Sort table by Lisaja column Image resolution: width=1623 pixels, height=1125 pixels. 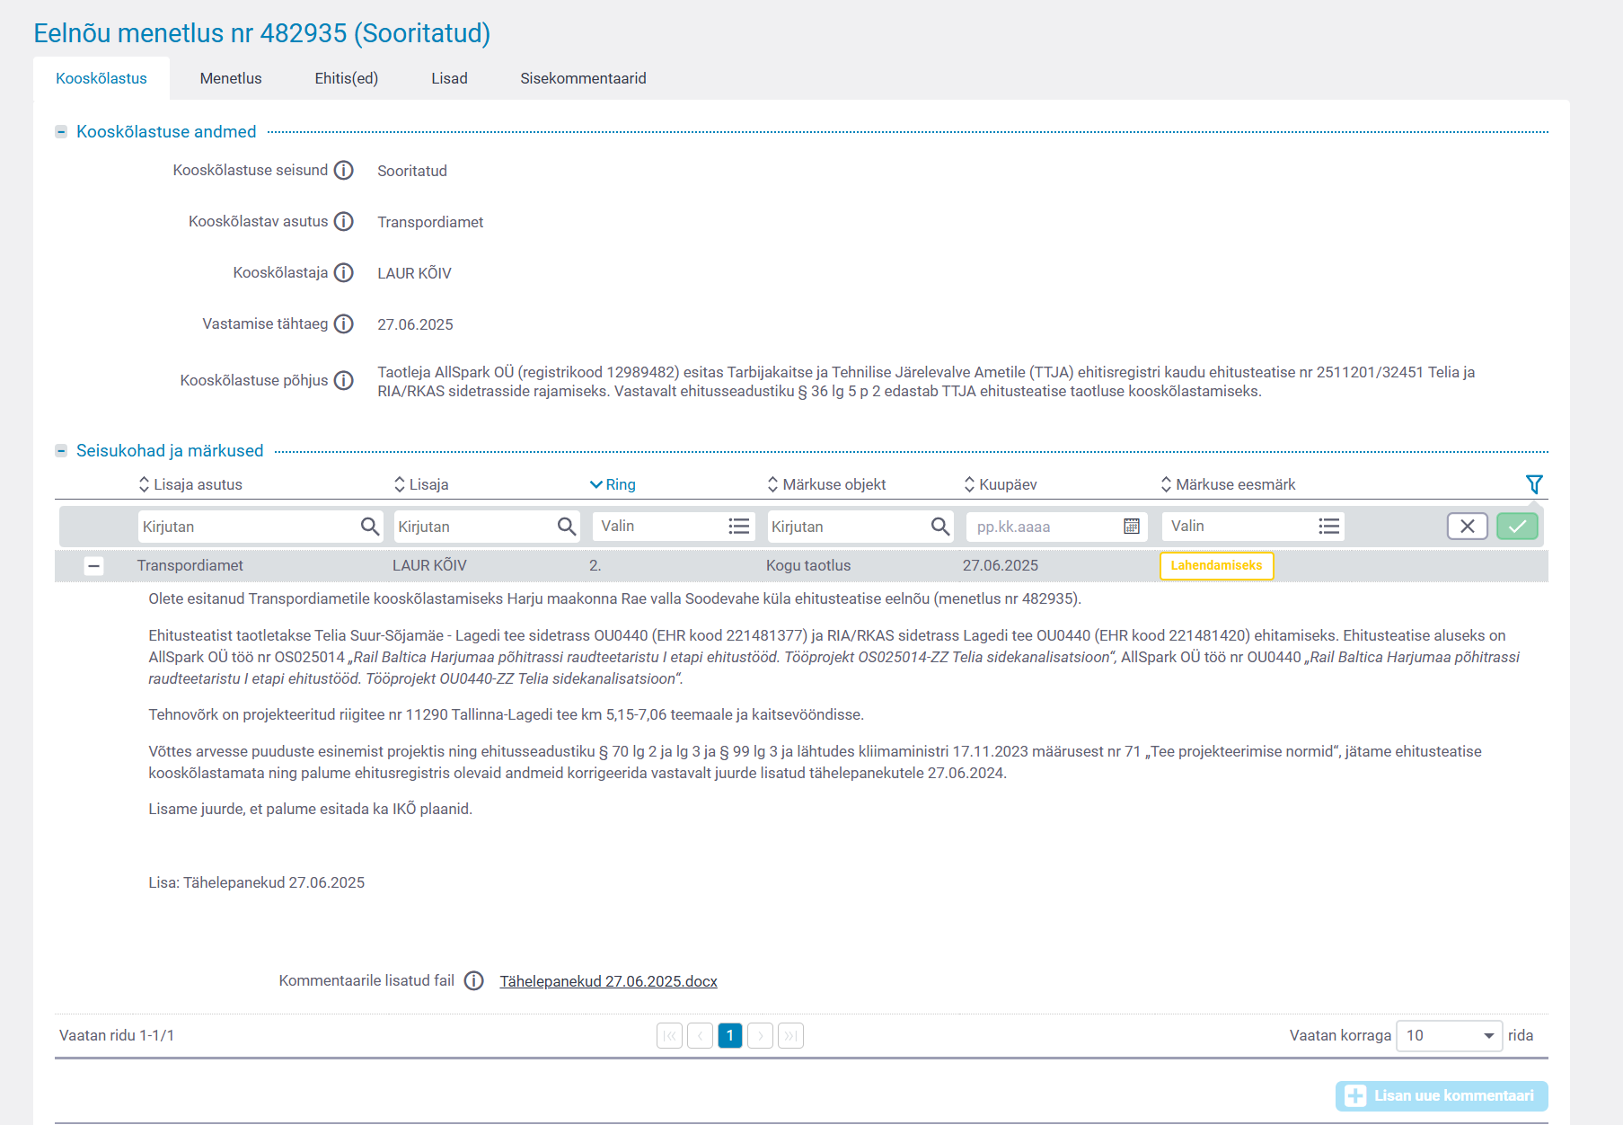coord(421,484)
